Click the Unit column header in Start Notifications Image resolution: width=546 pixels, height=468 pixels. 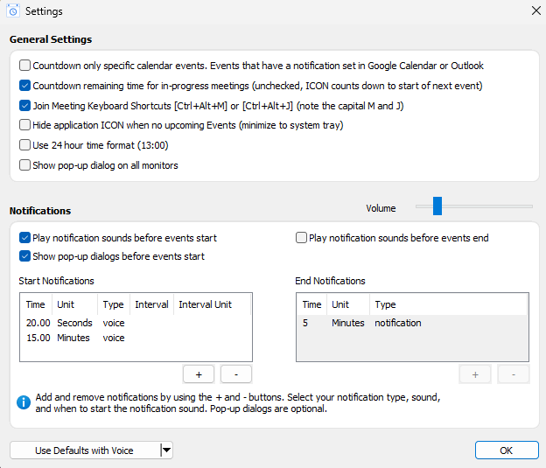click(x=75, y=304)
